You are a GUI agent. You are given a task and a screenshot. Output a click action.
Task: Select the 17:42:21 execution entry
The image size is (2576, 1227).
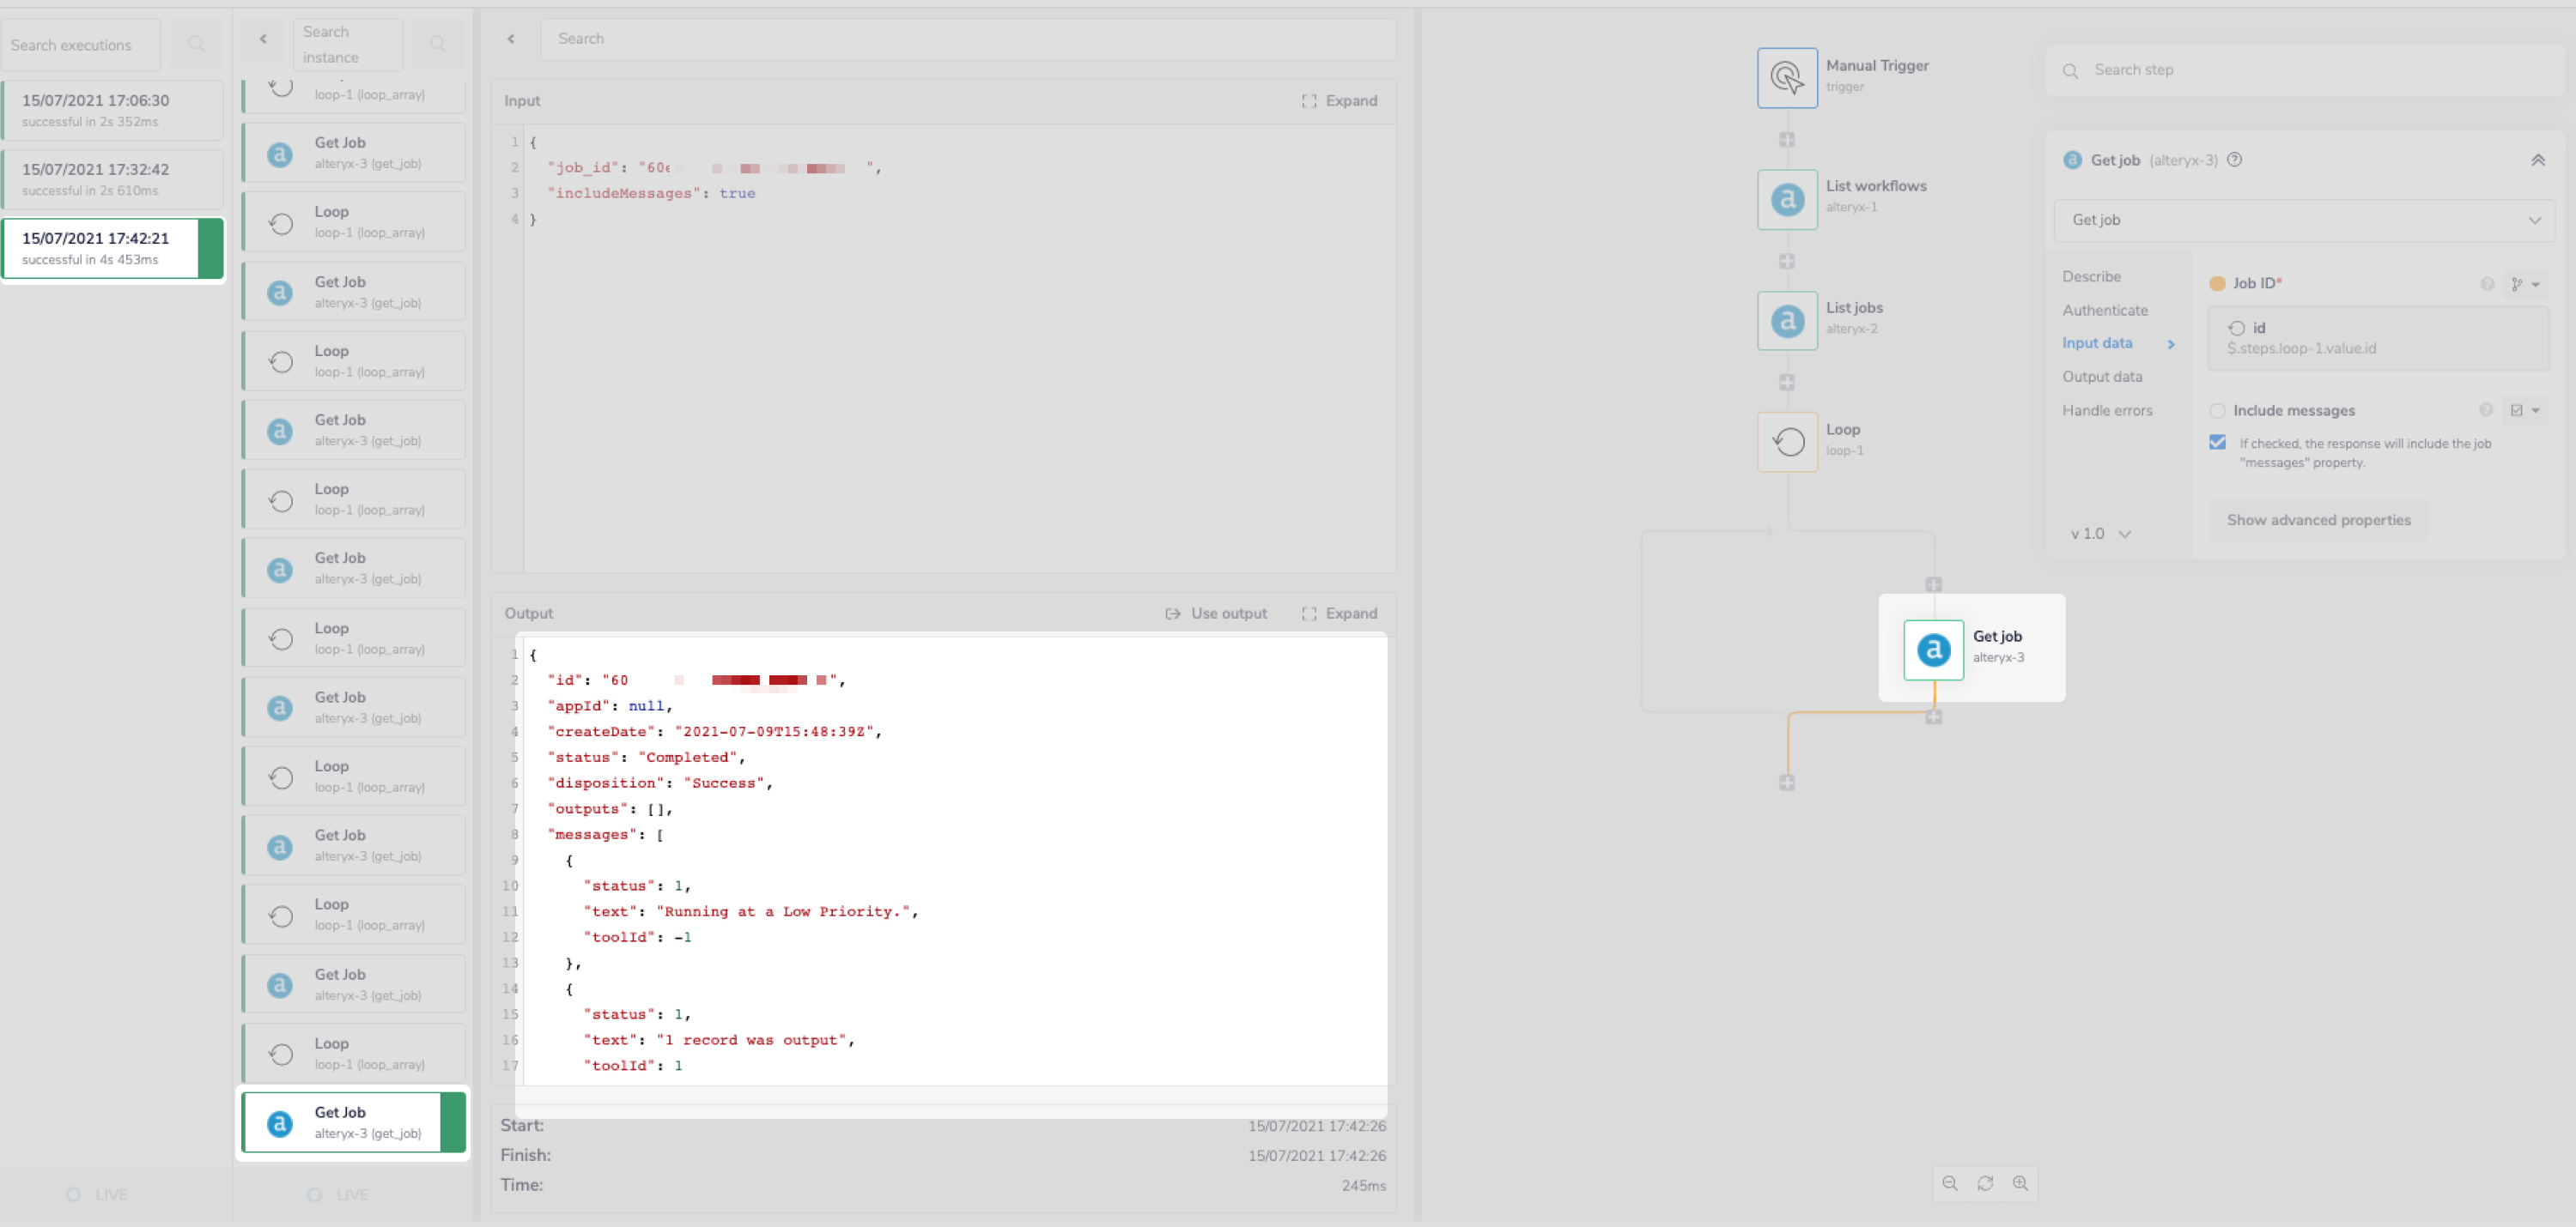tap(110, 248)
